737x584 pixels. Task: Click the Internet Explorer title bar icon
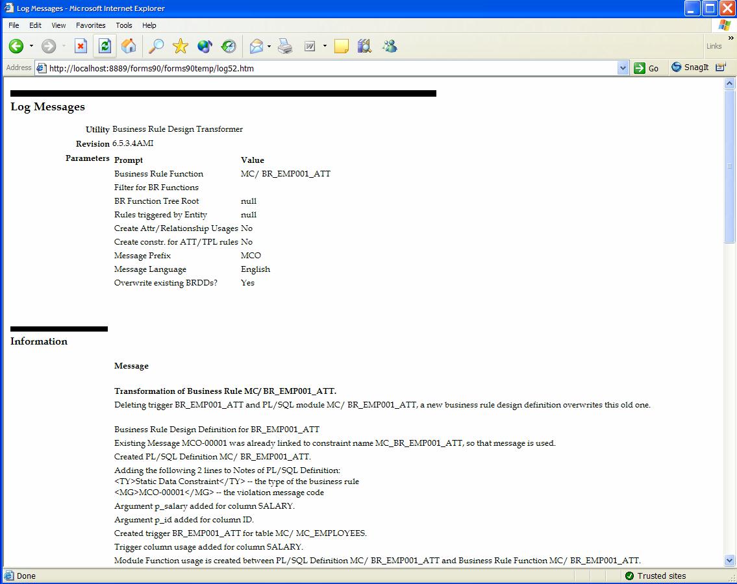point(9,8)
